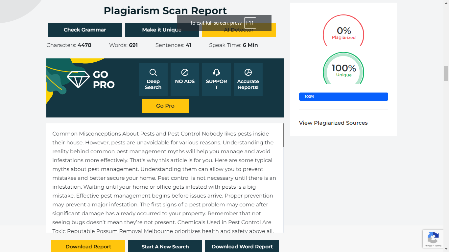Click the yellow Go Pro button

(x=165, y=106)
